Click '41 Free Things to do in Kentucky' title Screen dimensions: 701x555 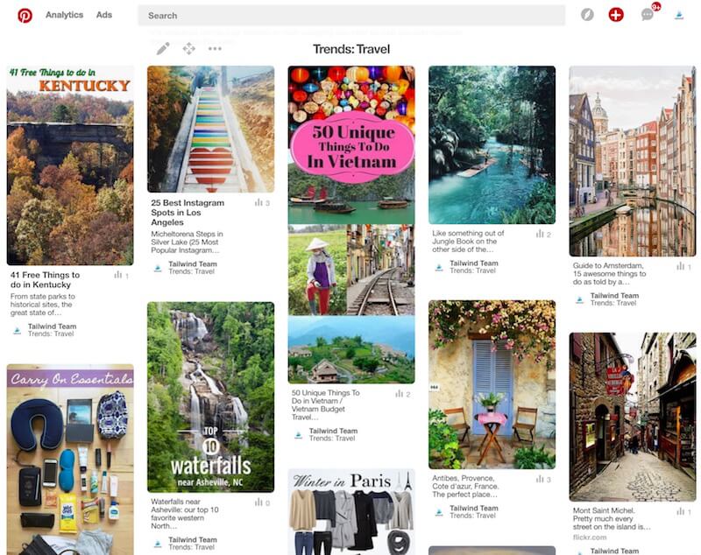tap(45, 280)
